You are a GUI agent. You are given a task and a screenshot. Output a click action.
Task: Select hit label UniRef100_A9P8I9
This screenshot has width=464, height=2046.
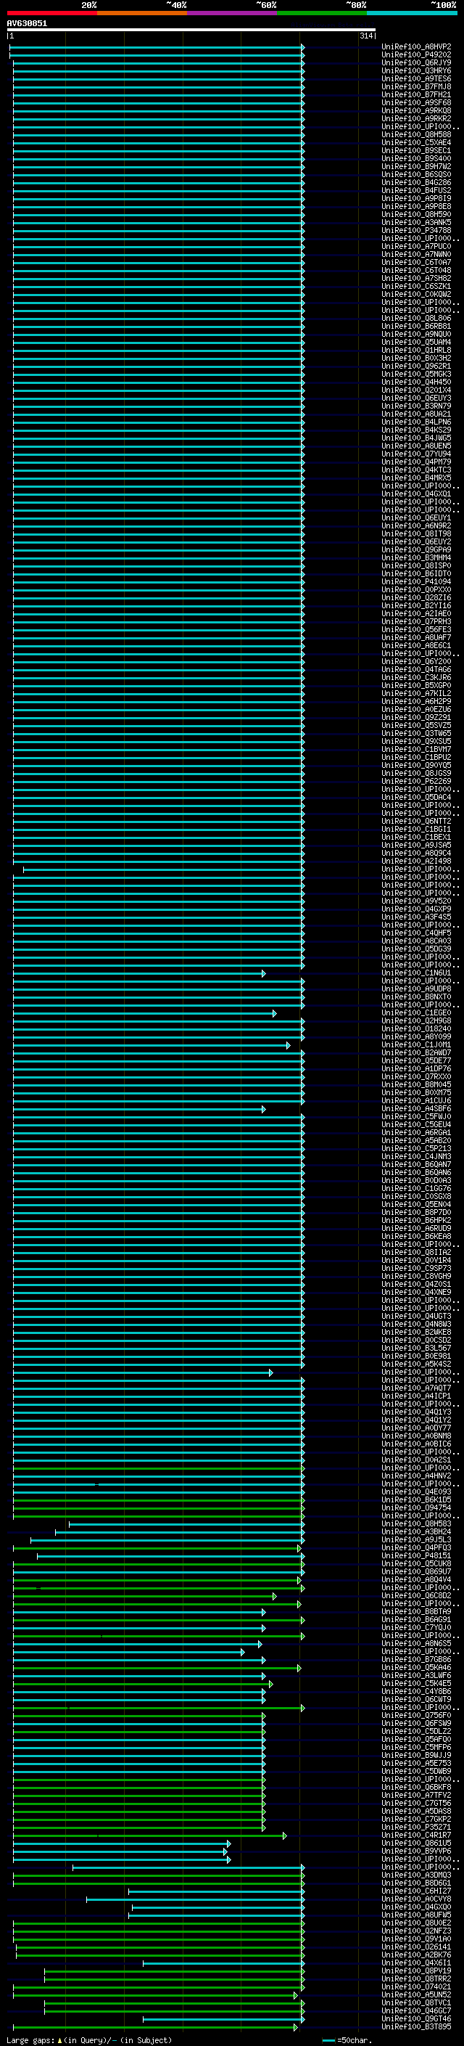[x=416, y=199]
